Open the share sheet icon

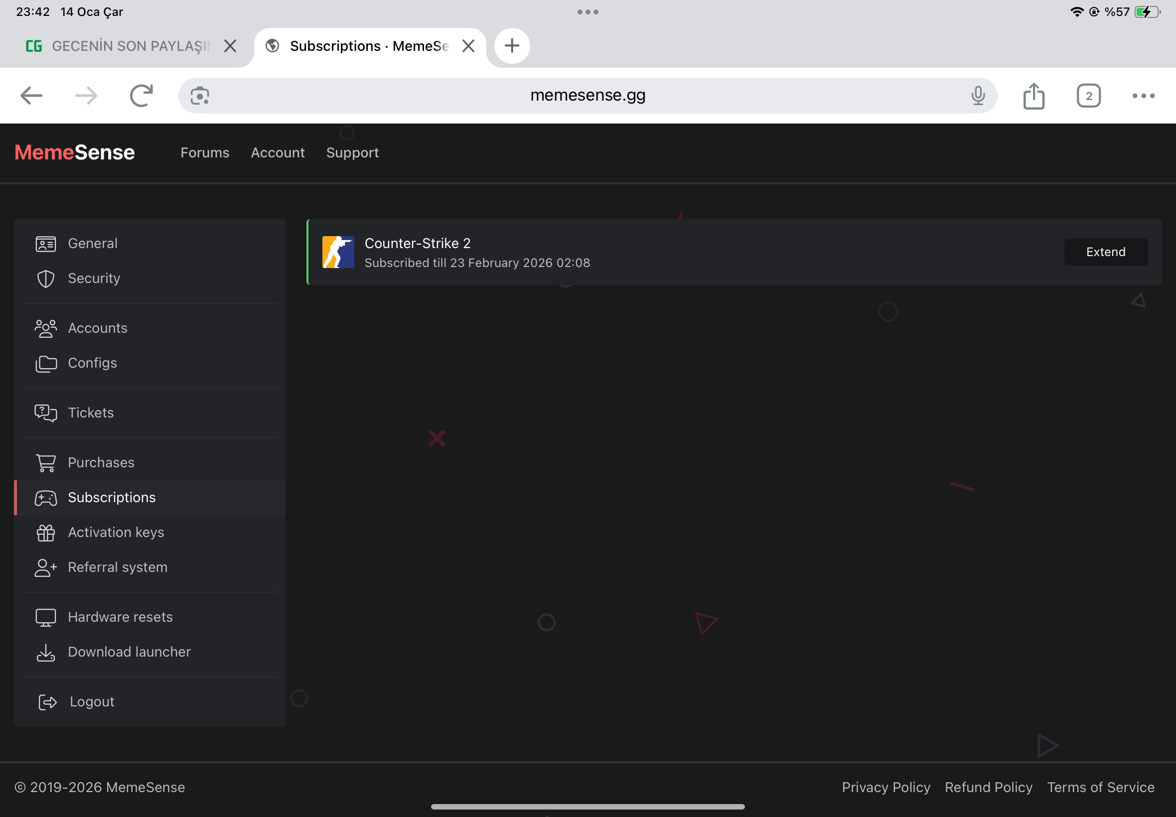coord(1033,96)
